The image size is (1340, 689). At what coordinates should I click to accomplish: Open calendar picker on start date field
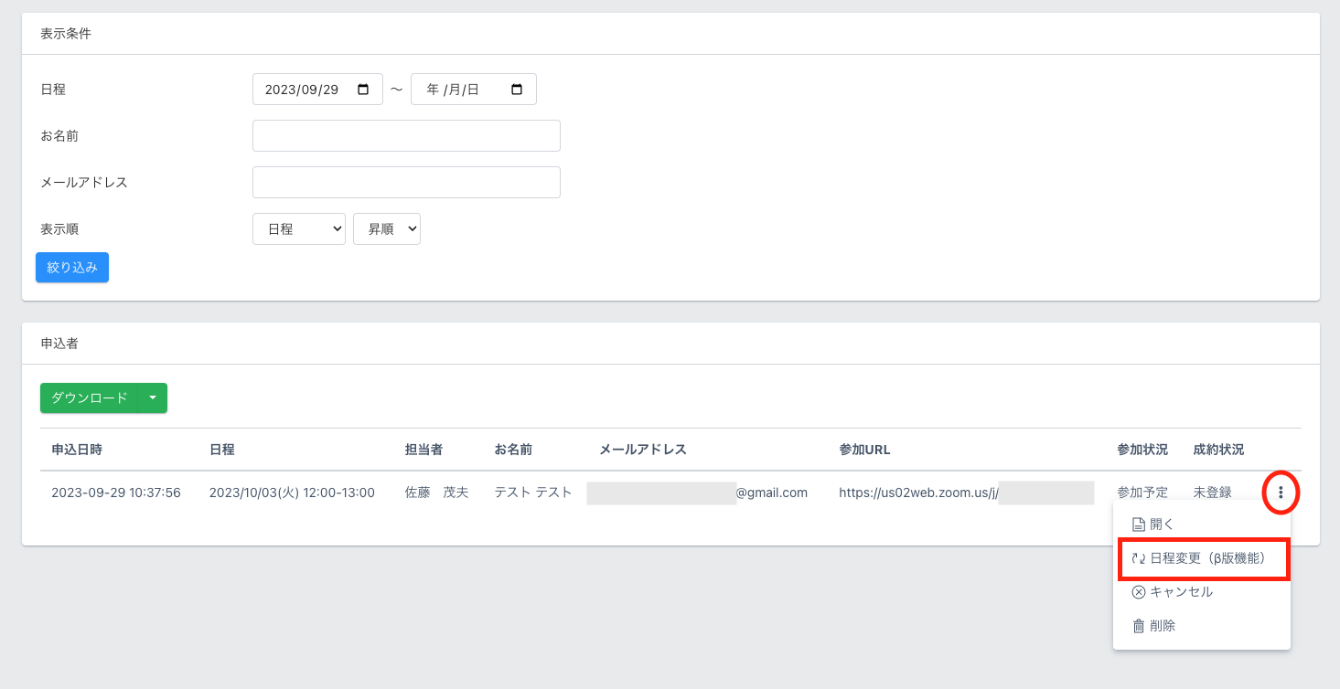click(363, 90)
